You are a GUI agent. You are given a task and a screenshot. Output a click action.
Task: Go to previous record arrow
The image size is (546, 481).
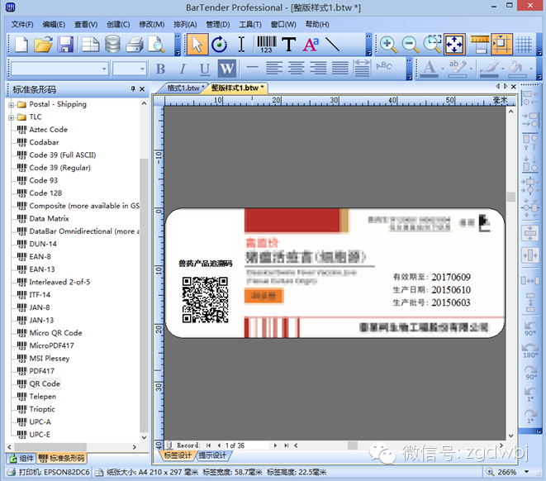[x=219, y=445]
